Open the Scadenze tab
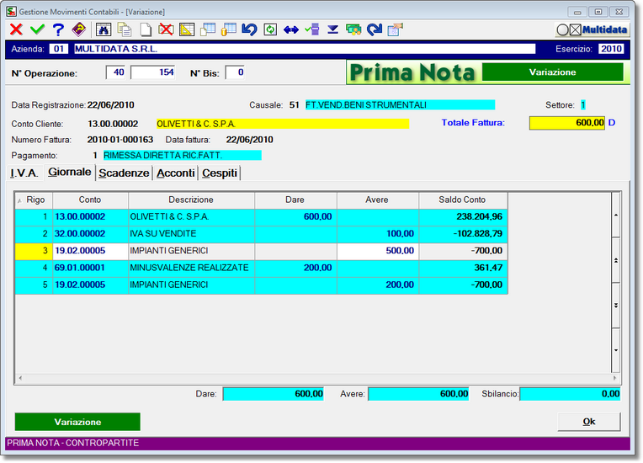The width and height of the screenshot is (643, 463). 124,173
